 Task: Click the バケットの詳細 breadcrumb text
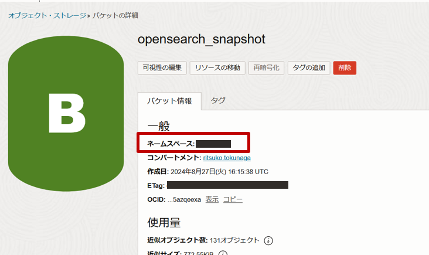coord(115,15)
